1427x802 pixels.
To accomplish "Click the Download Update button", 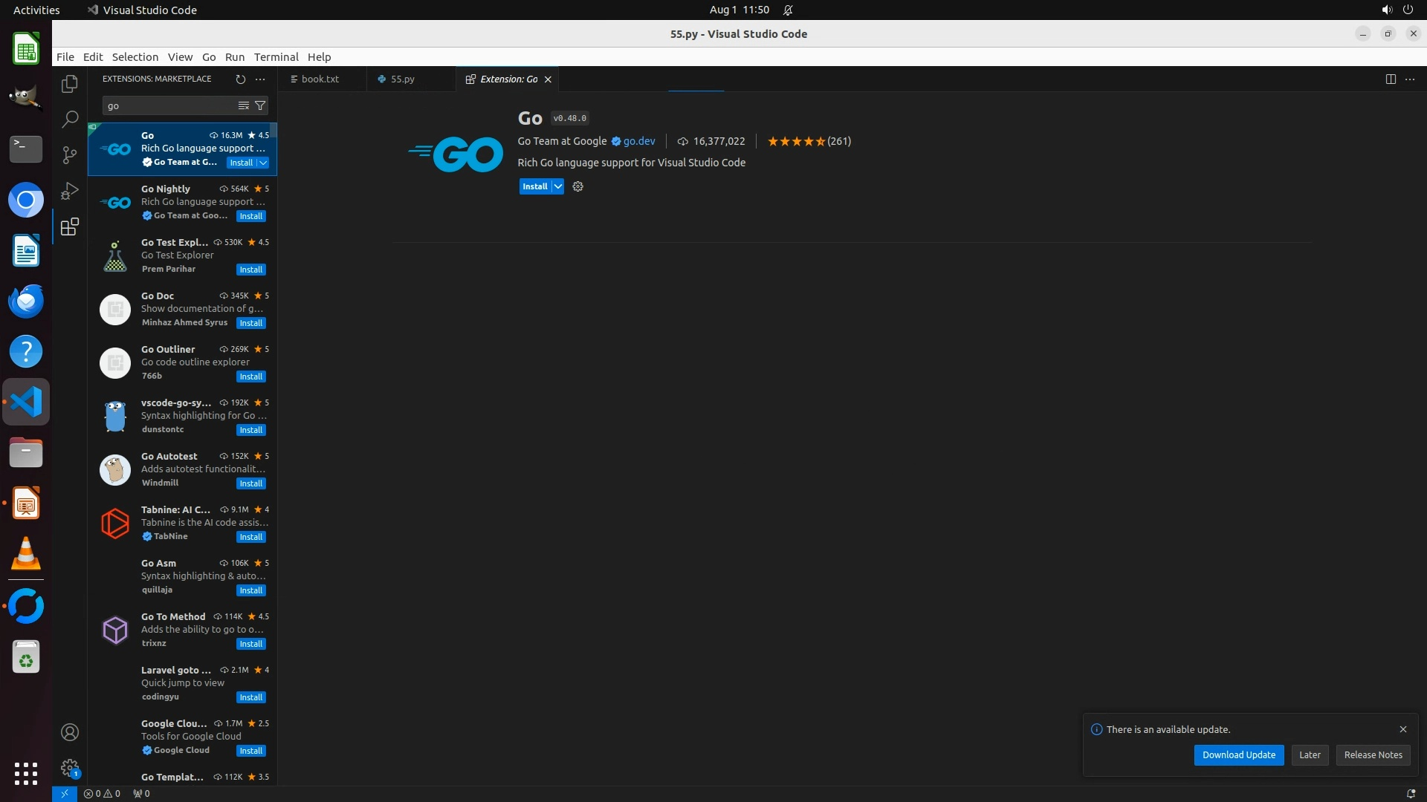I will (1238, 754).
